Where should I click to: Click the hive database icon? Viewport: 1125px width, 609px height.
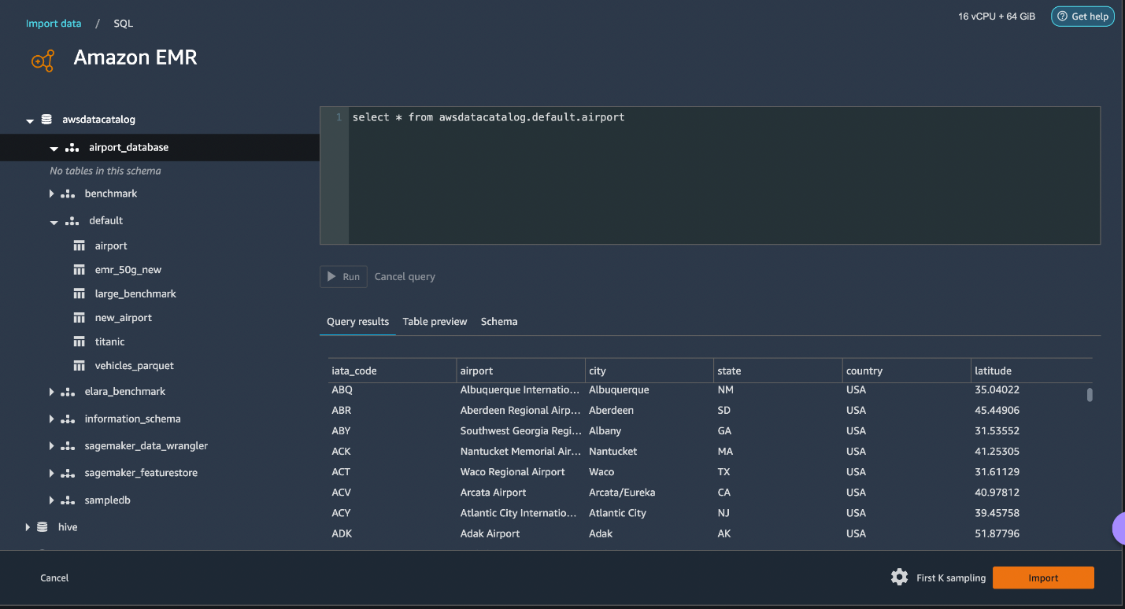coord(43,527)
